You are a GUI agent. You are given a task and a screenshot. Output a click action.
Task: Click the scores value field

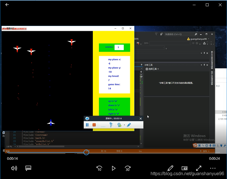pyautogui.click(x=119, y=47)
